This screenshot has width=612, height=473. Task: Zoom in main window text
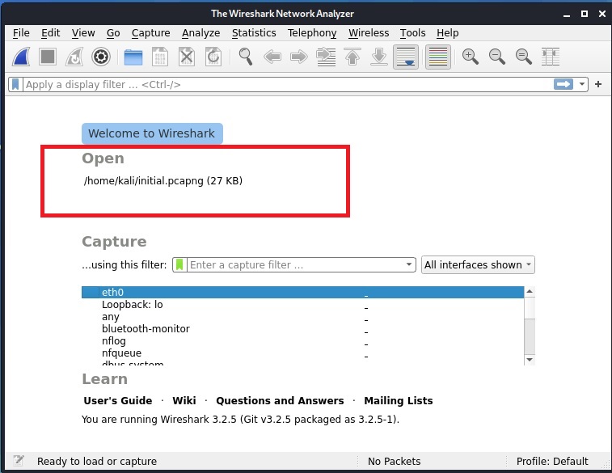[471, 57]
